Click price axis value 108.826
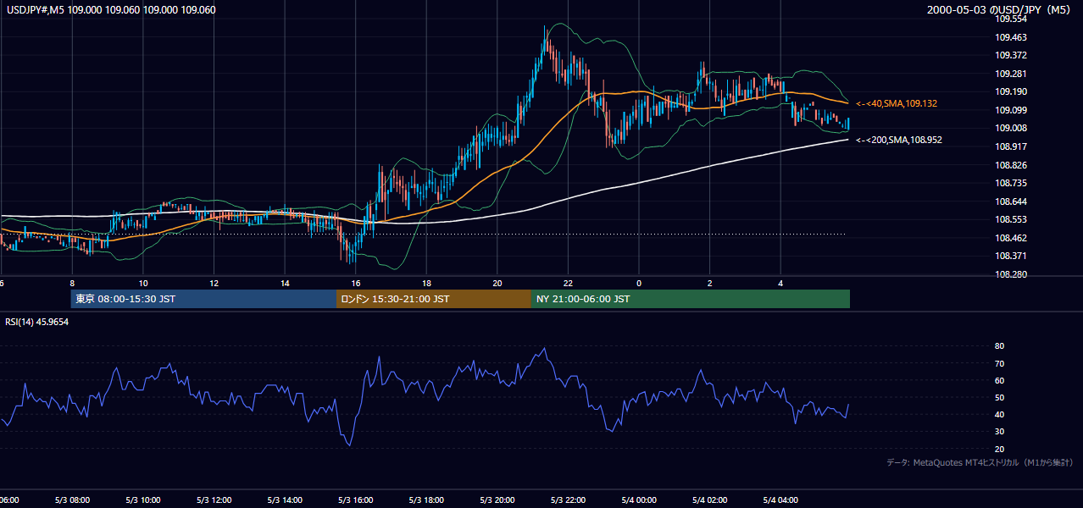 pyautogui.click(x=1011, y=165)
